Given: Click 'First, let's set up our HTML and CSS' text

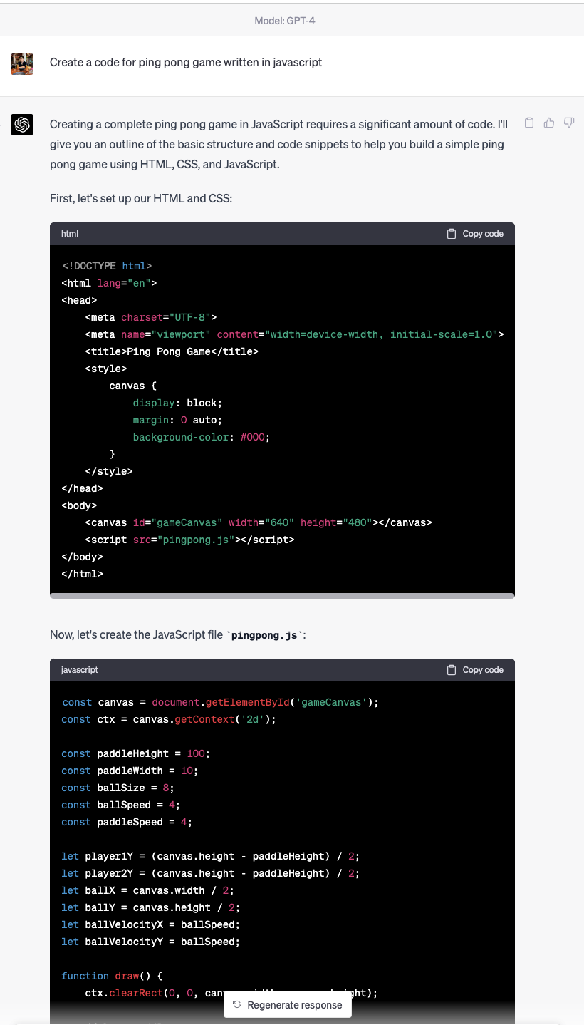Looking at the screenshot, I should (x=141, y=198).
